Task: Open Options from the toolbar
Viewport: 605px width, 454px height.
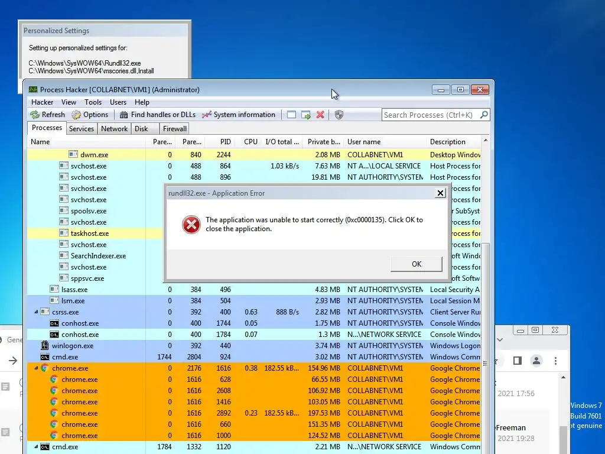Action: pyautogui.click(x=90, y=115)
